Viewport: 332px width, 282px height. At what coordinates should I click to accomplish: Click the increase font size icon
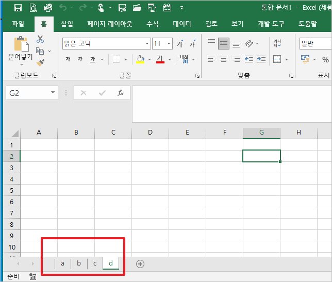tap(180, 44)
